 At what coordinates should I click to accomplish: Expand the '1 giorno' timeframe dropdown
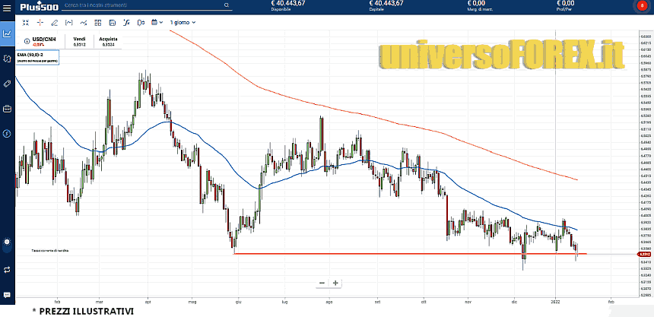coord(183,23)
